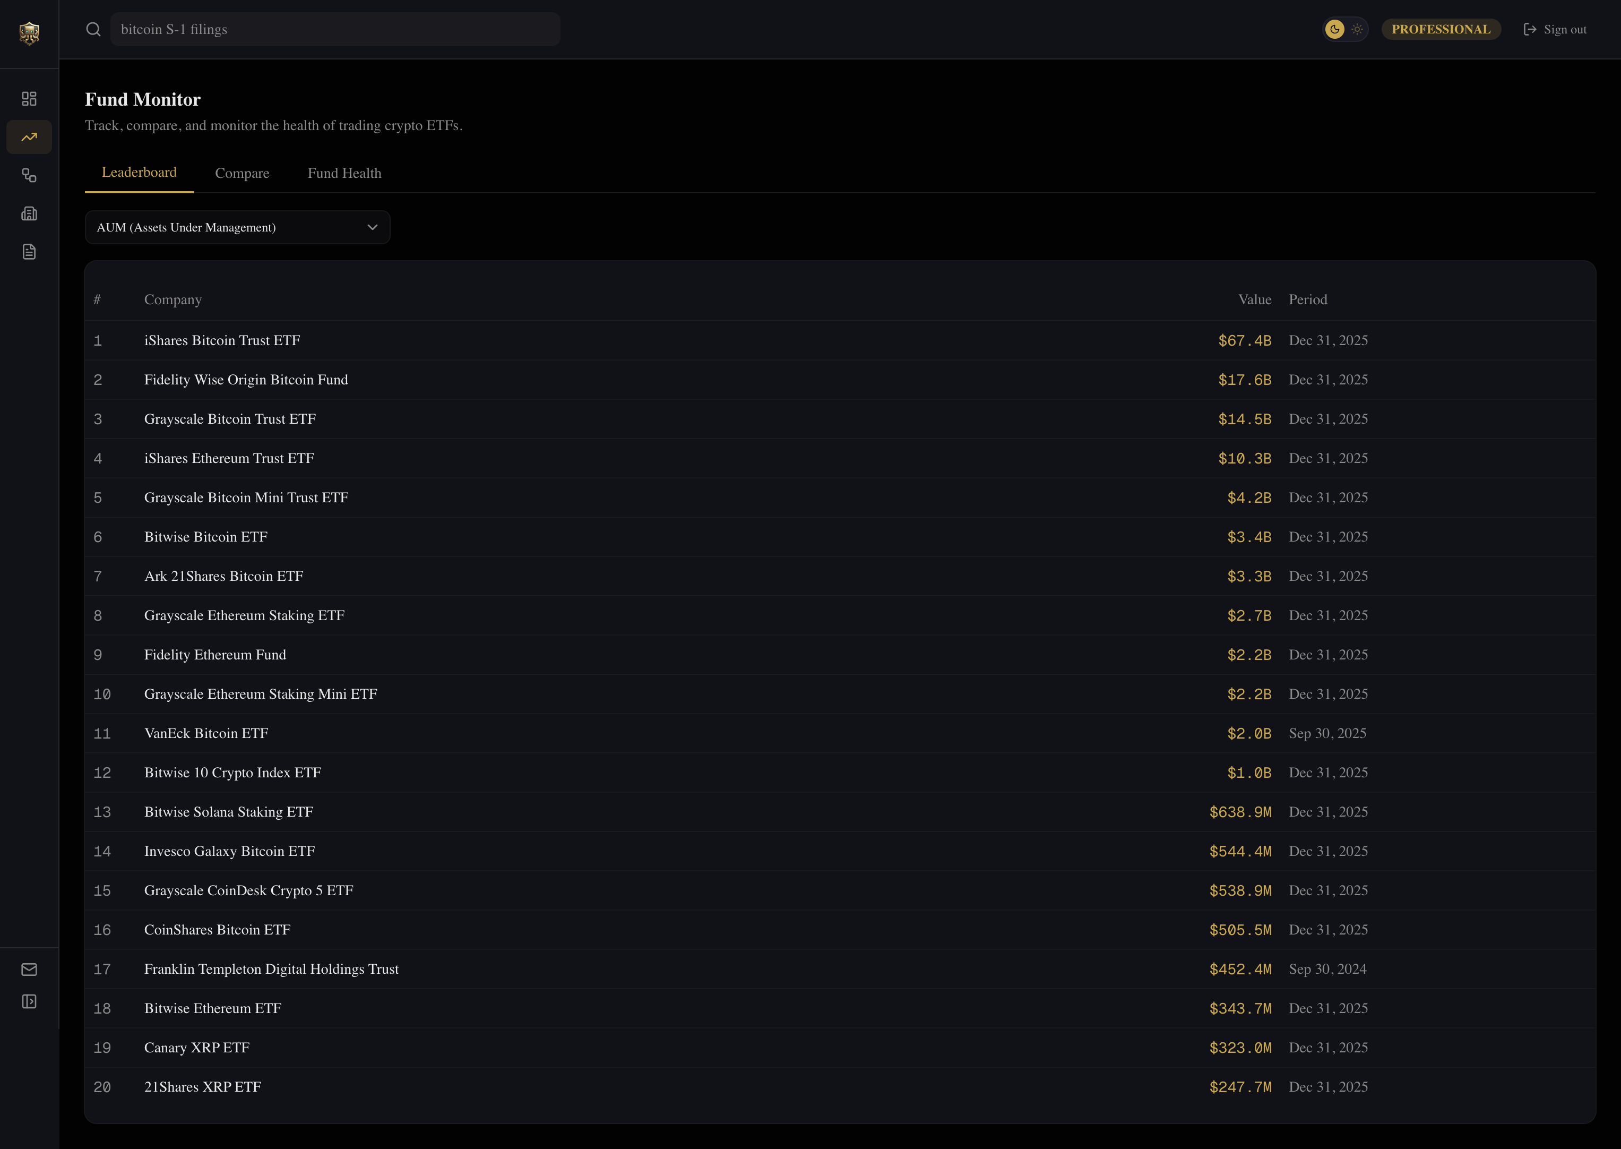Open the AUM metric dropdown
Viewport: 1621px width, 1149px height.
point(238,227)
